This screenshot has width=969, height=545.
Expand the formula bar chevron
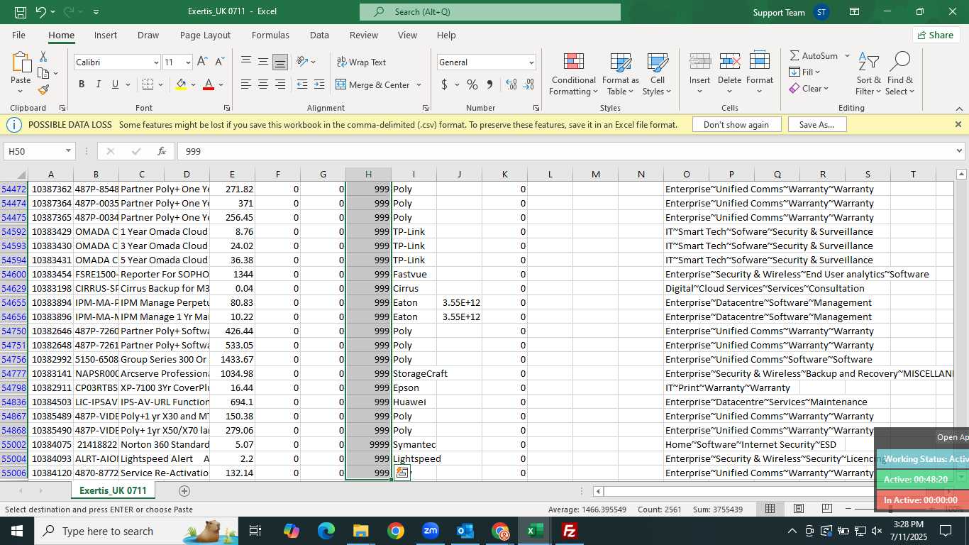coord(960,151)
